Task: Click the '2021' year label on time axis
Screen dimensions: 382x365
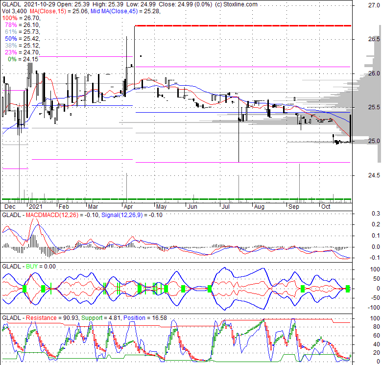Action: point(35,207)
